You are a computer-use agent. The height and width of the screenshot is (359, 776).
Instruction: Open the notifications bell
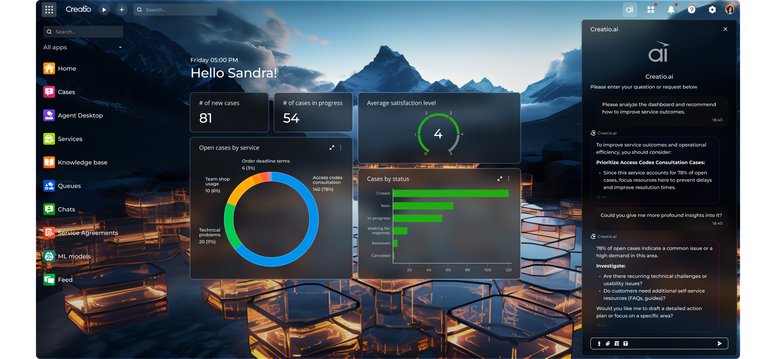pyautogui.click(x=671, y=9)
